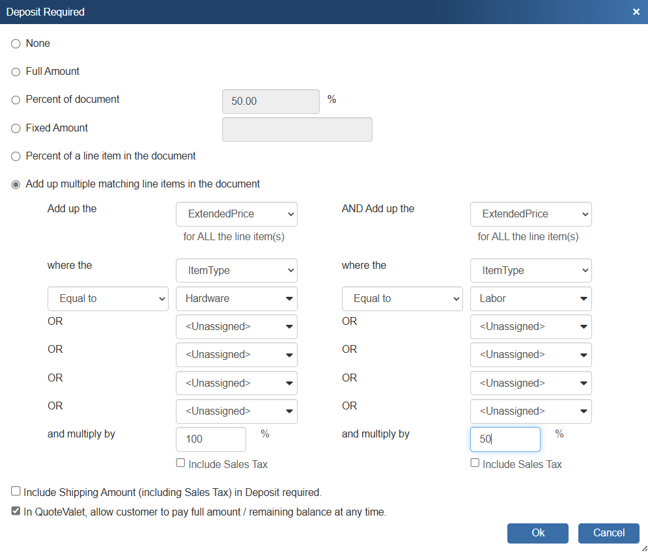Open left ExtendedPrice field dropdown
Screen dimensions: 648x552
[x=236, y=214]
